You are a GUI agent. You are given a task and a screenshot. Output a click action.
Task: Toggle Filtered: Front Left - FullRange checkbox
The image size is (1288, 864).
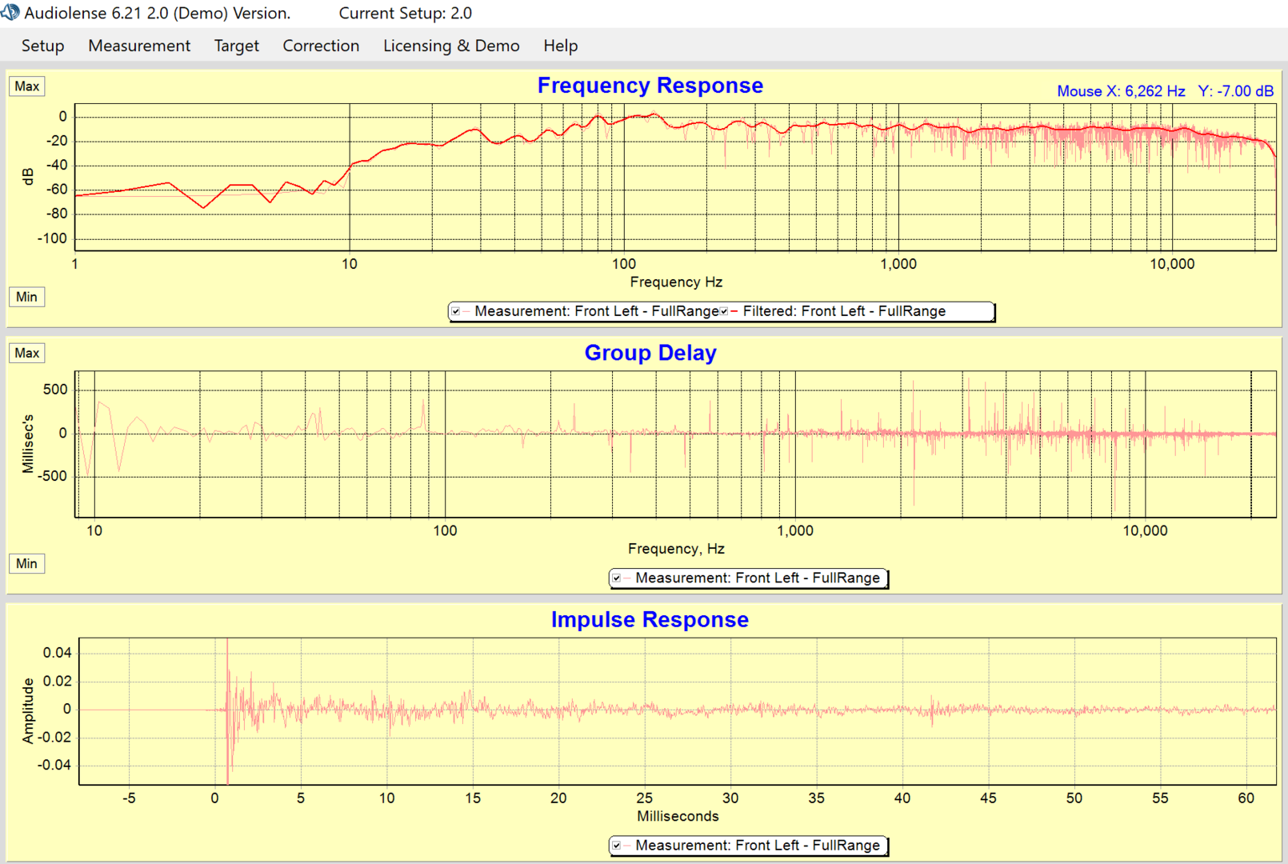pyautogui.click(x=724, y=311)
